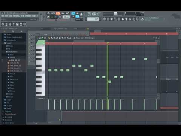Select the Playback speaker tool in piano roll
181x136 pixels.
71,38
